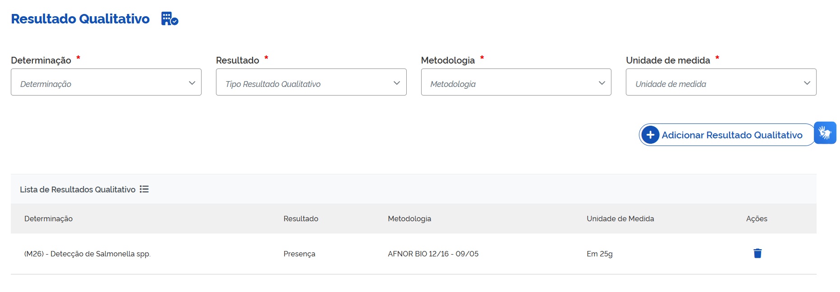Click the plus circle icon
840x292 pixels.
tap(650, 135)
